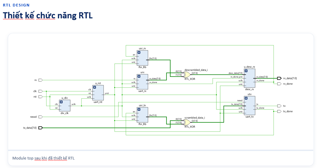The image size is (317, 168).
Task: Click the uart_tx module name label
Action: coord(249,117)
